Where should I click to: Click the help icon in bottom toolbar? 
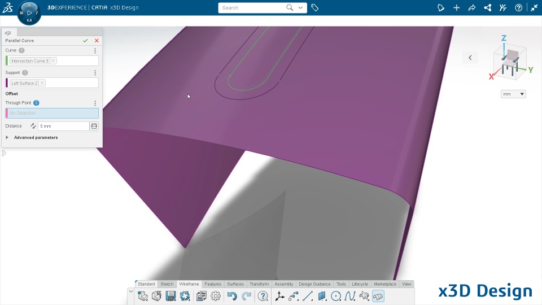click(x=263, y=296)
